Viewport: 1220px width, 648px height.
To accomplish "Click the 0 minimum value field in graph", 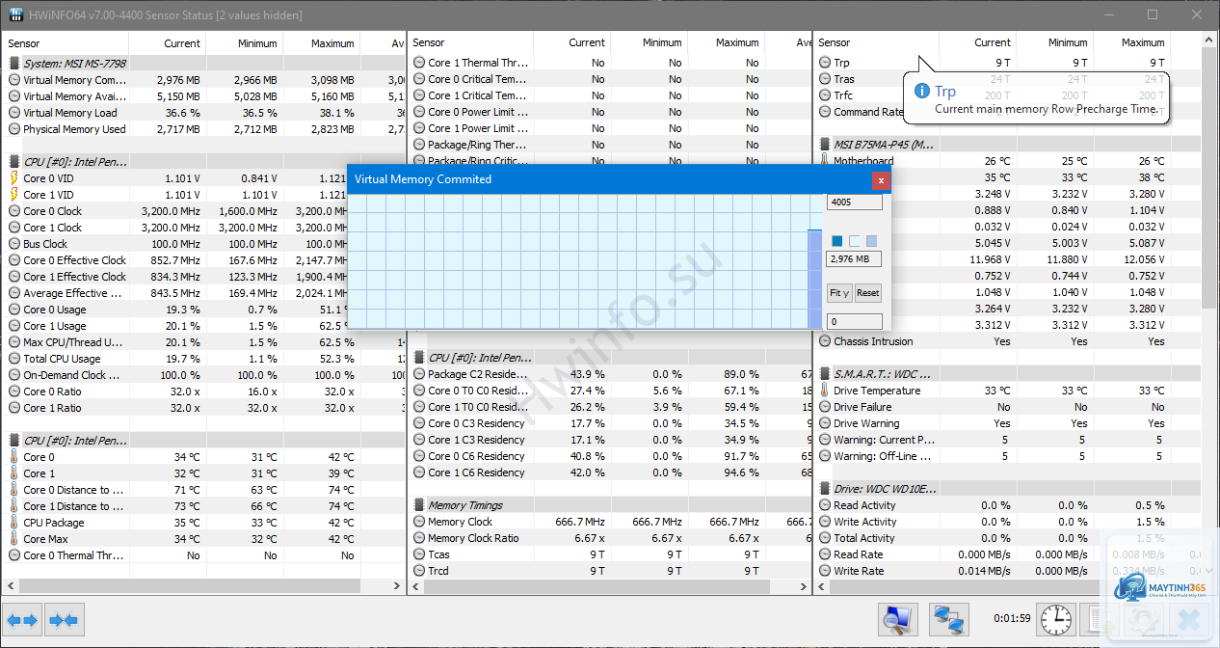I will pyautogui.click(x=854, y=321).
